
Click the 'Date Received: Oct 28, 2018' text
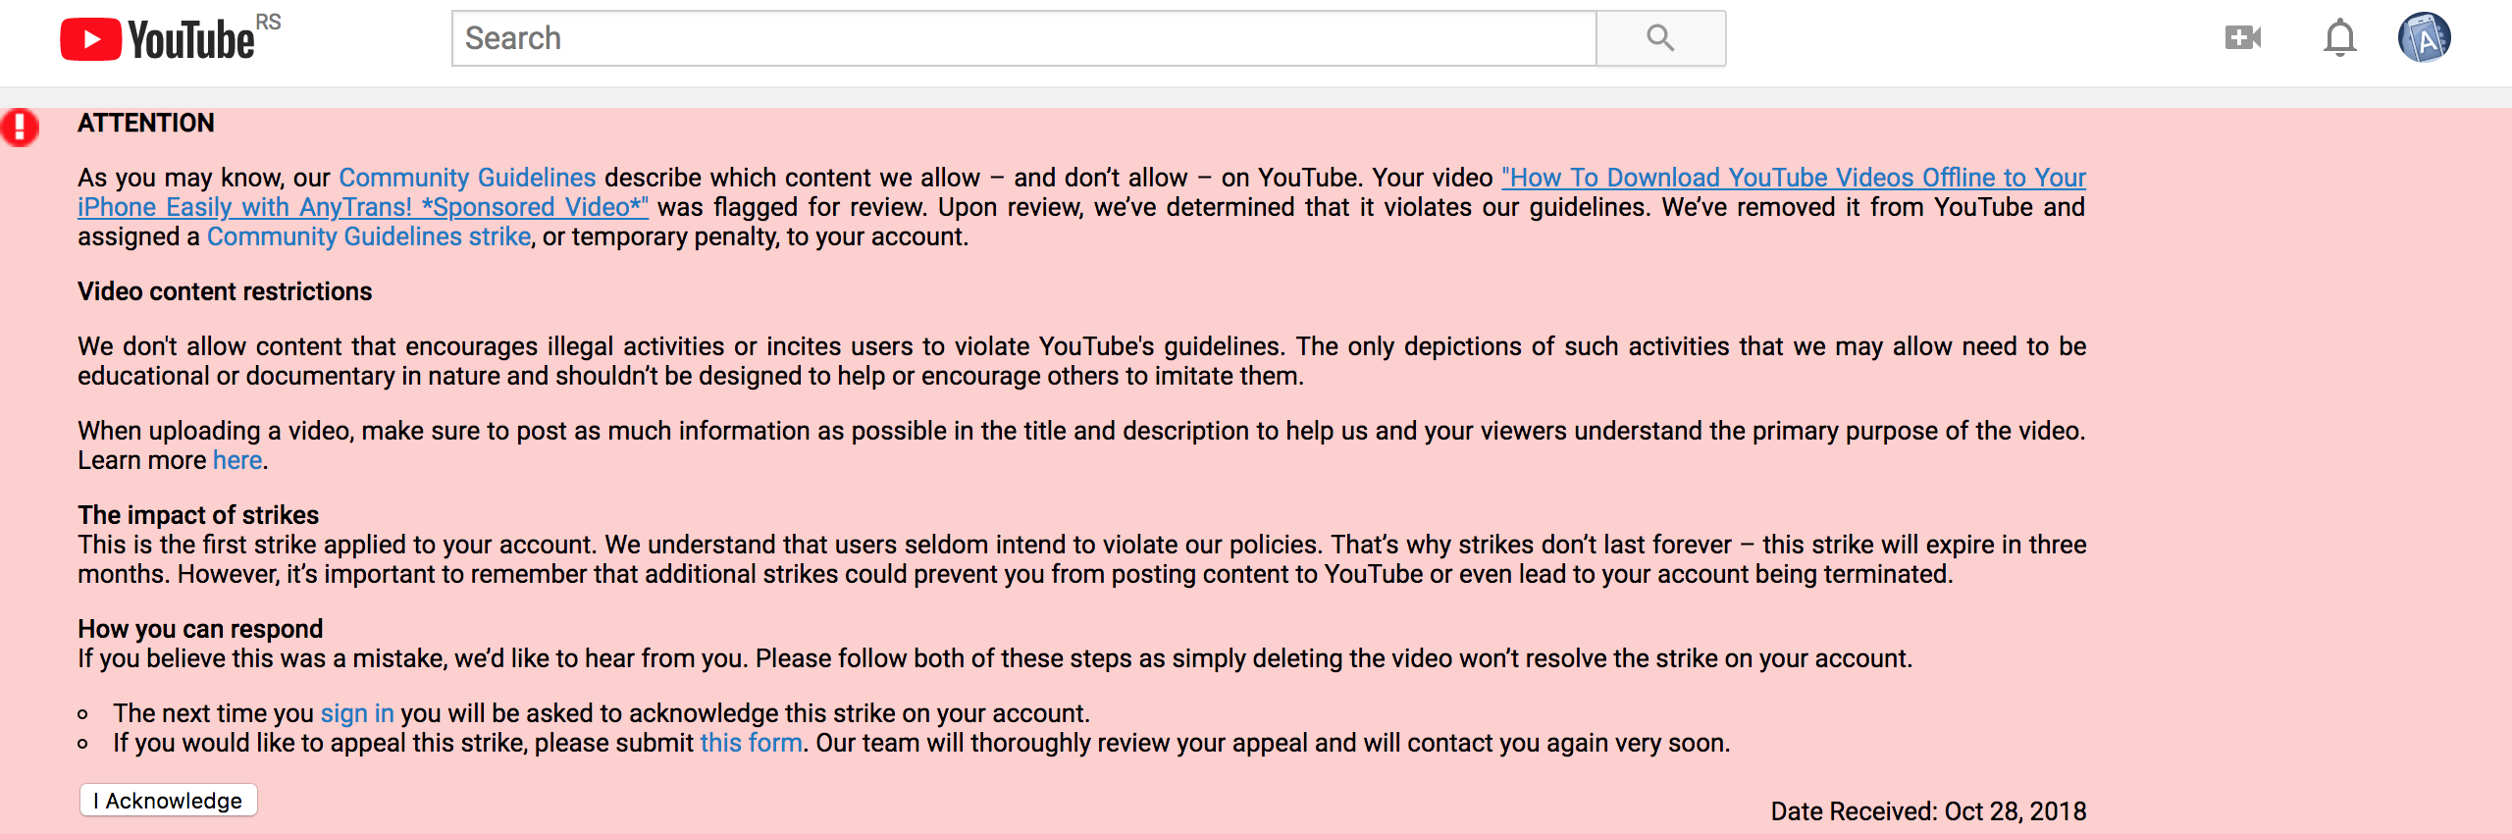pos(1928,811)
